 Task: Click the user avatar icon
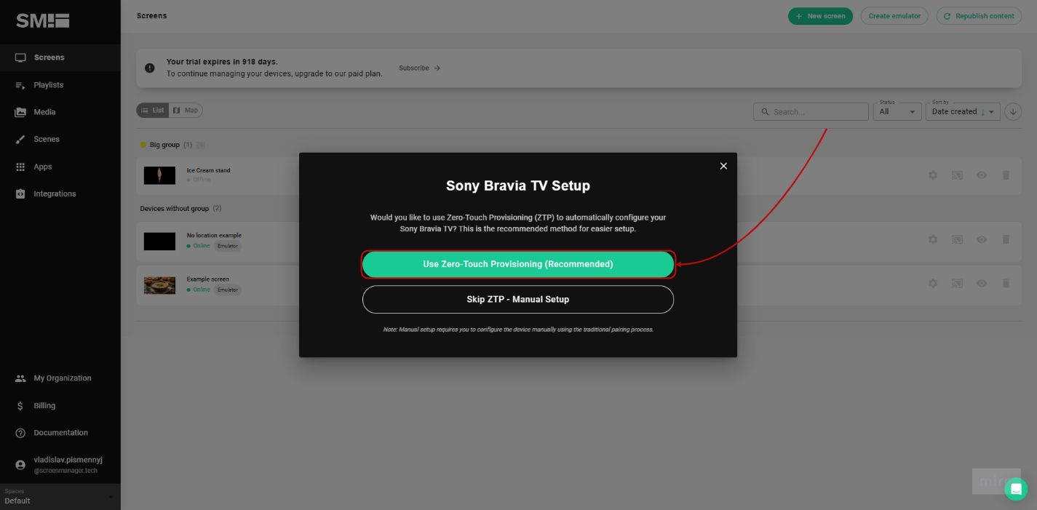(20, 465)
